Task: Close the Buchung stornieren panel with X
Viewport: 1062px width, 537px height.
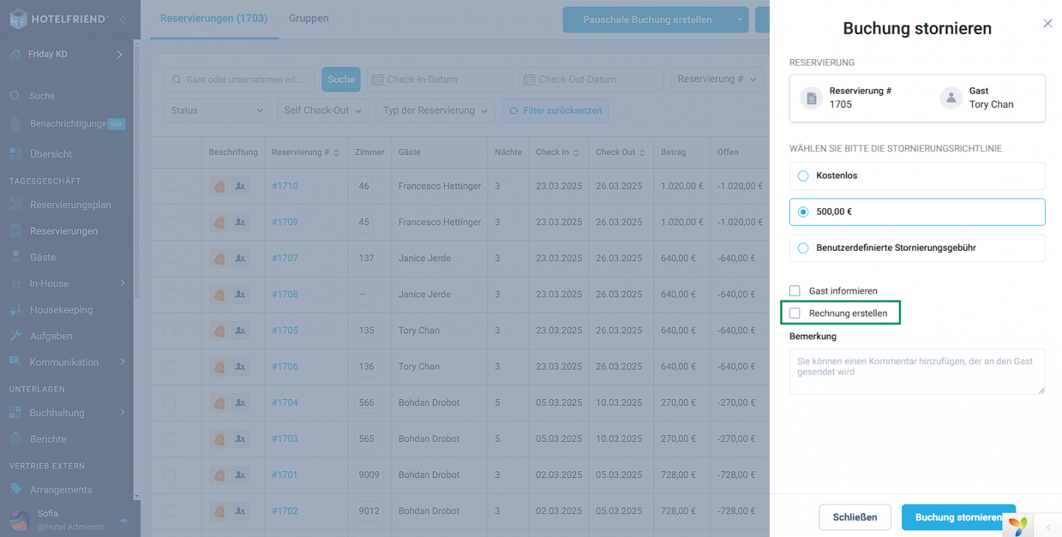Action: 1047,23
